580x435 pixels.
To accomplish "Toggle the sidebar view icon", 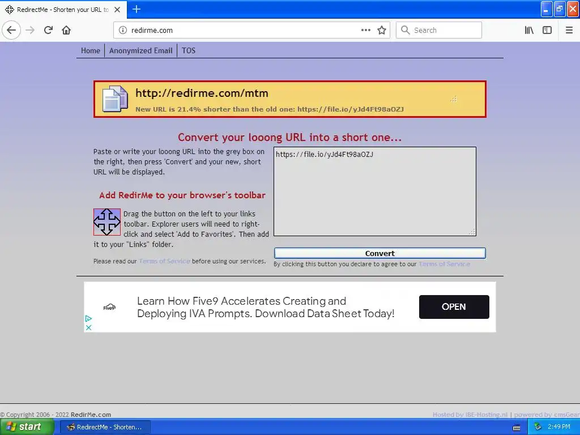I will coord(547,30).
